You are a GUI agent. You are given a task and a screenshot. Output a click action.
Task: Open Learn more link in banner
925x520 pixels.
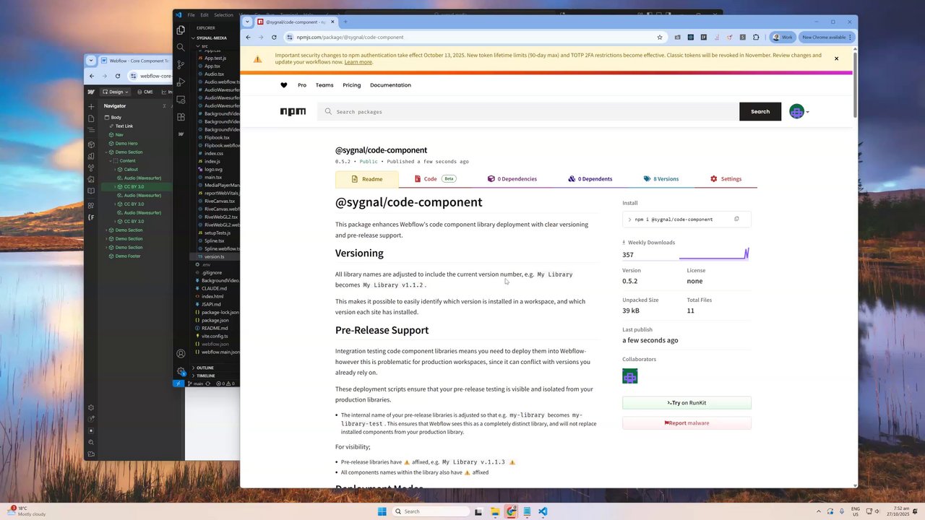tap(358, 62)
